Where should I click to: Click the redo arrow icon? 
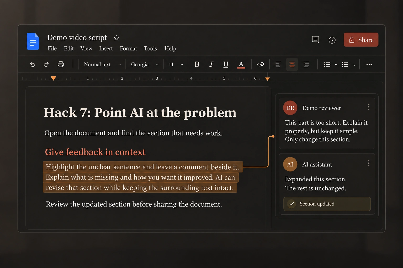click(x=46, y=64)
